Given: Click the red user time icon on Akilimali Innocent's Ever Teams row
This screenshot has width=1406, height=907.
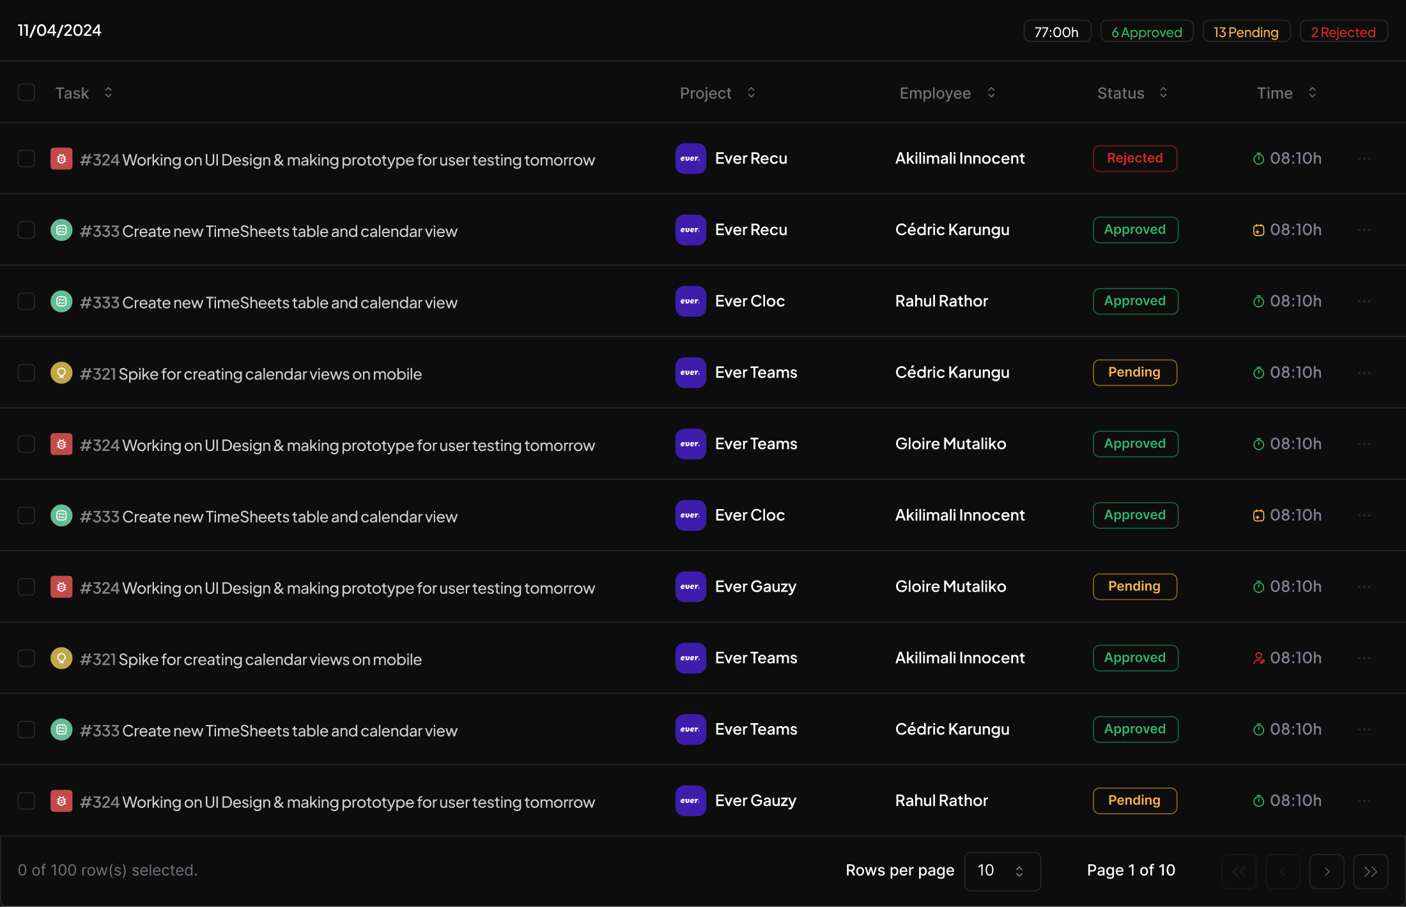Looking at the screenshot, I should pyautogui.click(x=1258, y=658).
